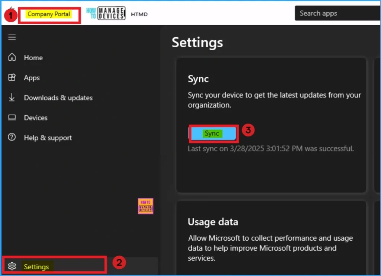Click the How To Manage Devices logo in header
381x276 pixels.
[106, 13]
